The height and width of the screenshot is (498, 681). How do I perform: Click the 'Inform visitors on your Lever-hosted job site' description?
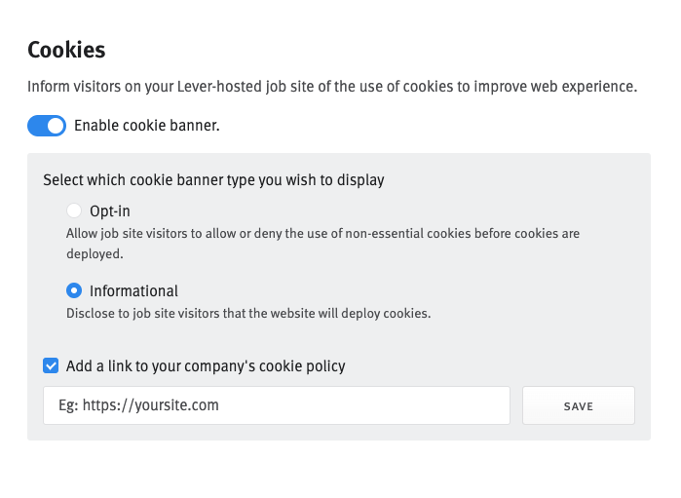[332, 87]
